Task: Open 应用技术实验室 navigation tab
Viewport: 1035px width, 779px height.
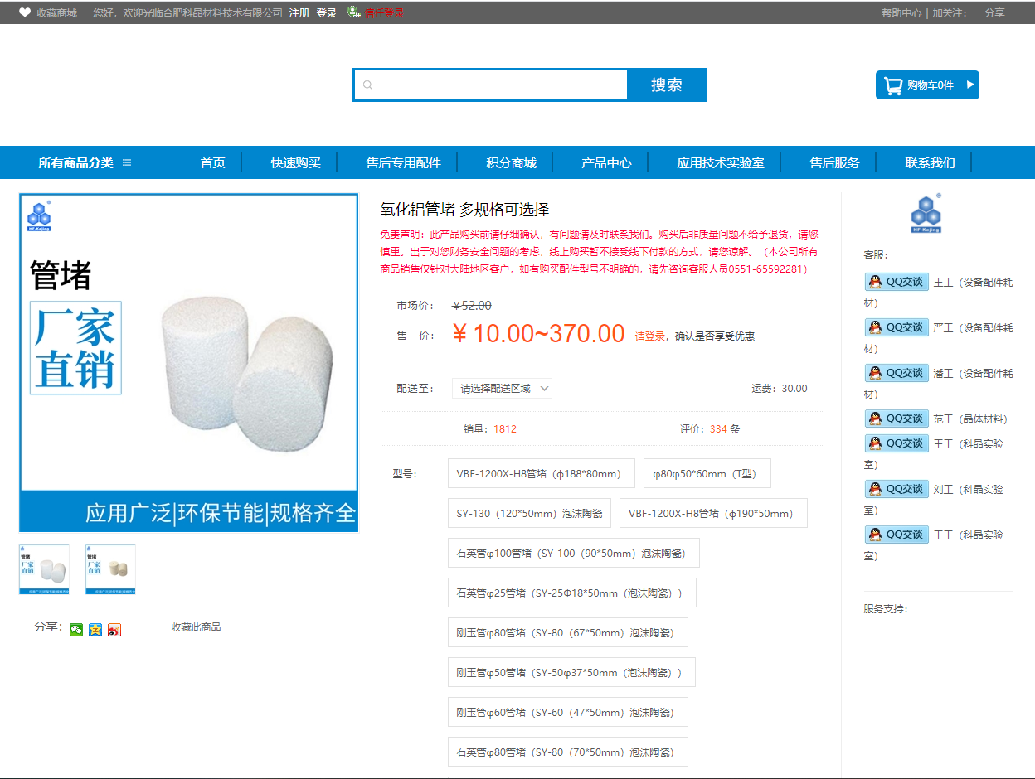Action: click(x=720, y=163)
